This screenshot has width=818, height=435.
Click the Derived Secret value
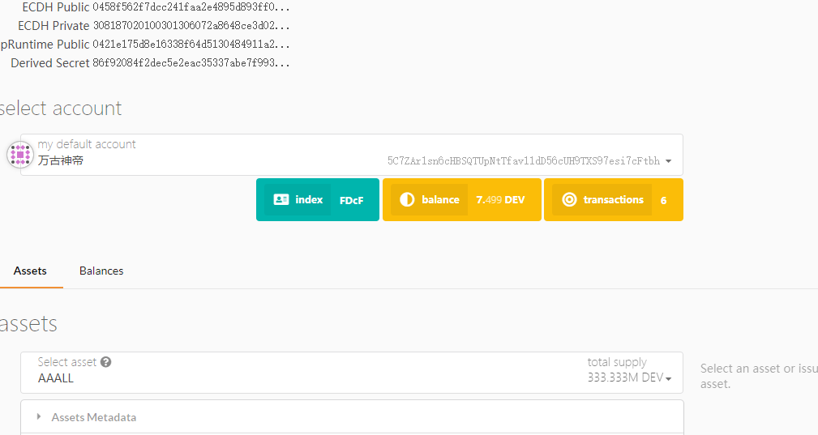pos(191,63)
